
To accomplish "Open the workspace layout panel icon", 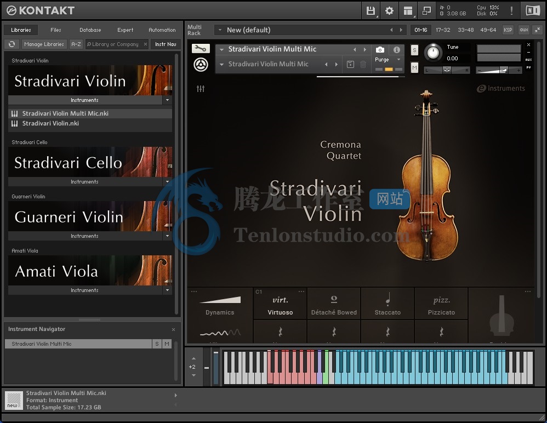I will (x=408, y=11).
